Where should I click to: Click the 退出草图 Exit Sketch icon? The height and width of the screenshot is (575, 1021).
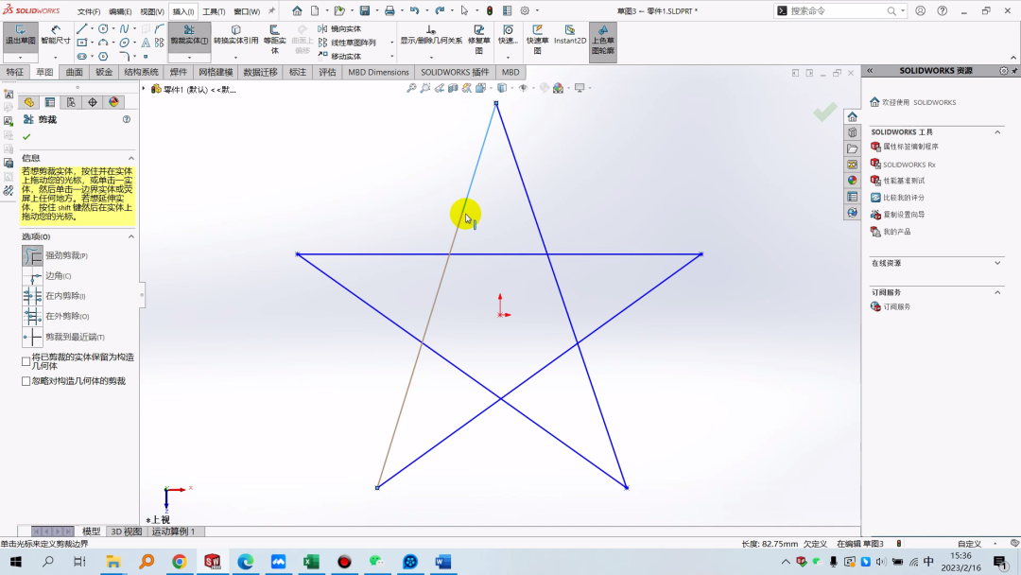coord(20,36)
